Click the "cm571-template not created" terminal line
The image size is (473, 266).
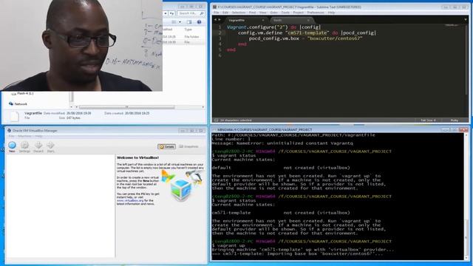tap(281, 213)
